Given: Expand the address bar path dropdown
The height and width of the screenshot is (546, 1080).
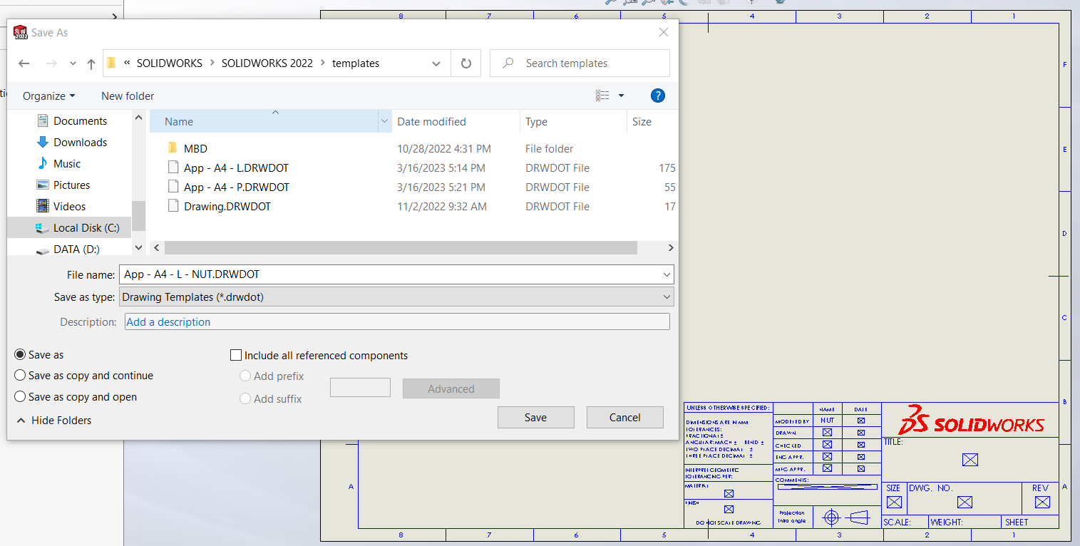Looking at the screenshot, I should [436, 63].
